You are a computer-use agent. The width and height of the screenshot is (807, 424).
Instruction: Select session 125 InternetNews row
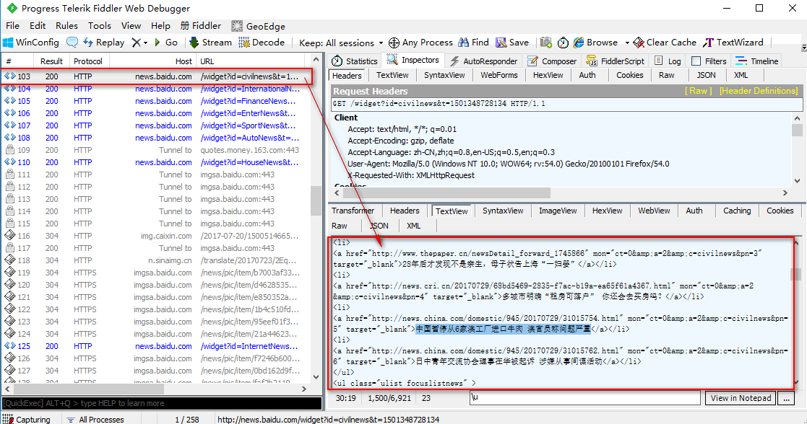click(x=155, y=346)
